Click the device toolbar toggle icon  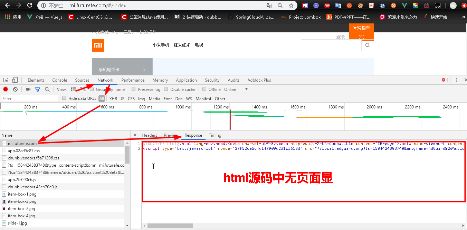click(x=15, y=80)
